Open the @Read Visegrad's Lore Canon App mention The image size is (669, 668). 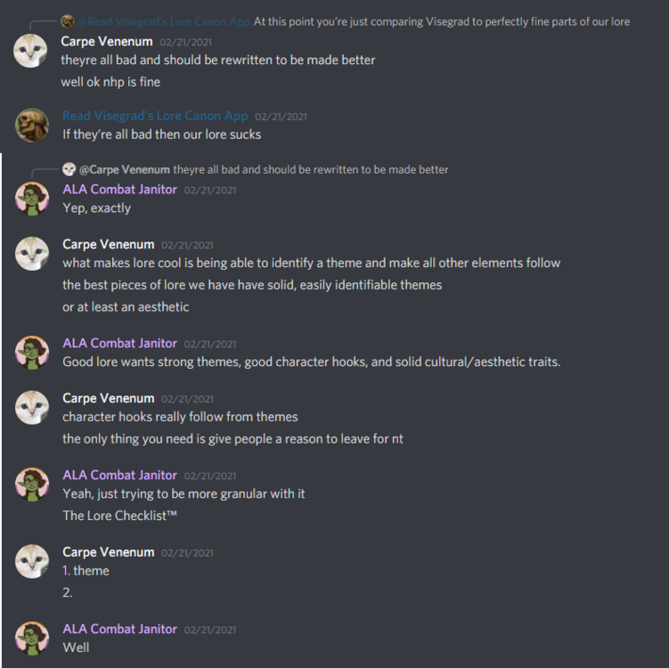[x=164, y=21]
